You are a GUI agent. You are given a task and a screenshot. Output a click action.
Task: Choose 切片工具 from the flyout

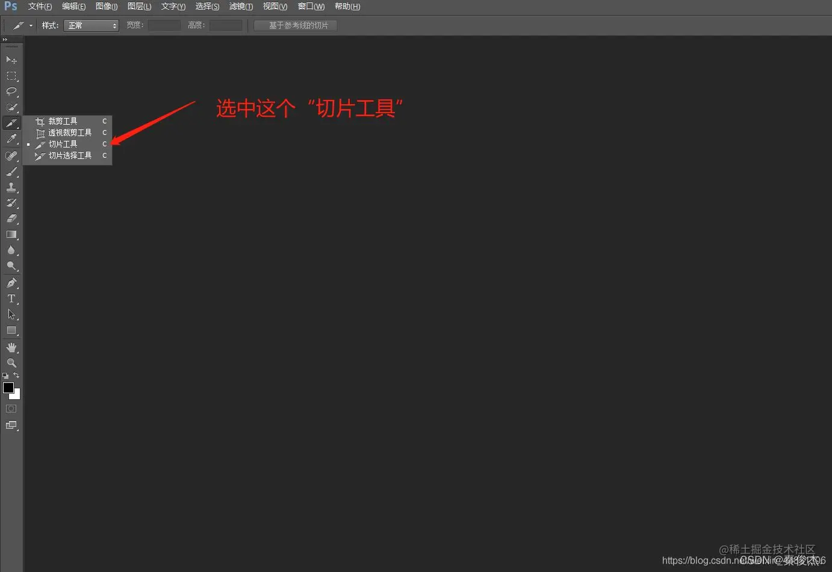click(67, 144)
